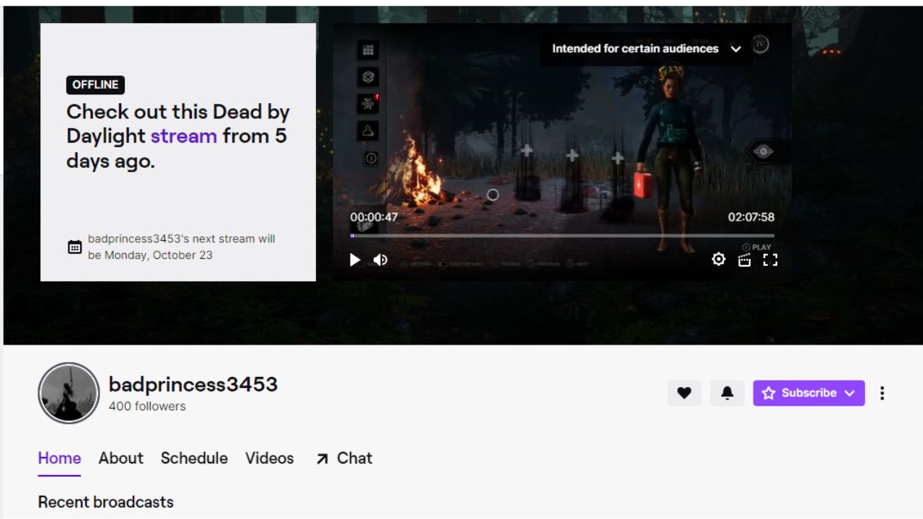
Task: Go to the Videos tab
Action: [x=270, y=458]
